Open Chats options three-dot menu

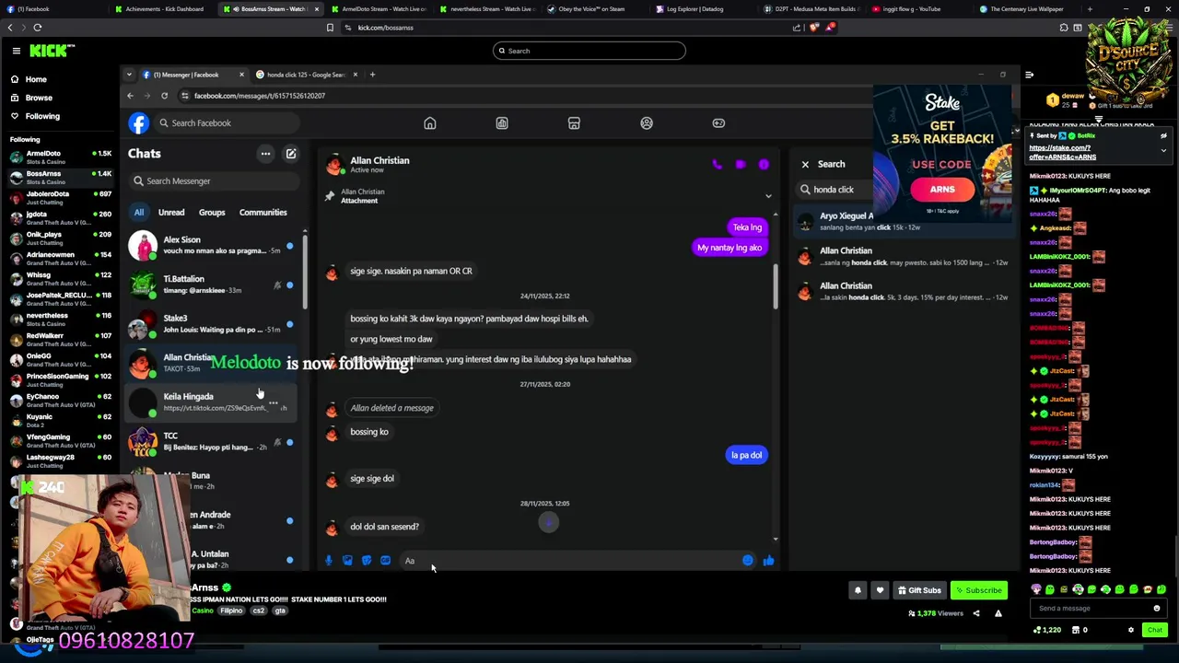click(265, 154)
